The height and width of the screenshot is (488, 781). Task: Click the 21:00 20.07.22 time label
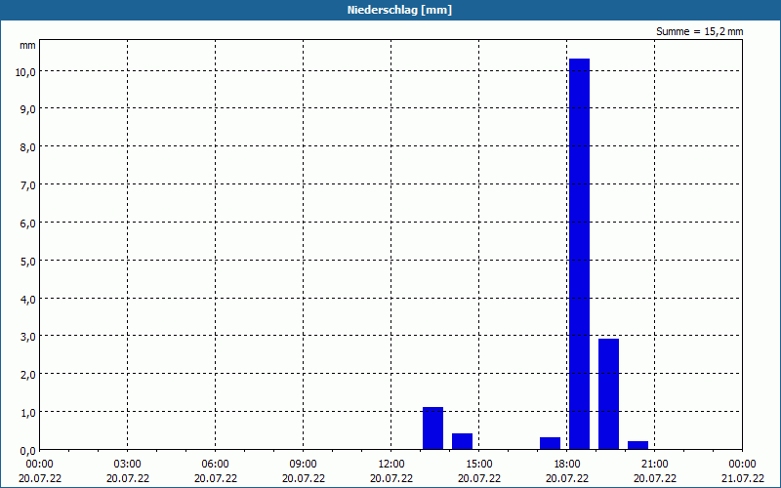[654, 471]
